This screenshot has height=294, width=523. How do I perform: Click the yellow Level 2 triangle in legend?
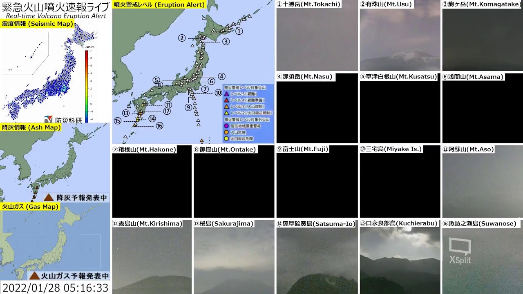click(x=226, y=113)
